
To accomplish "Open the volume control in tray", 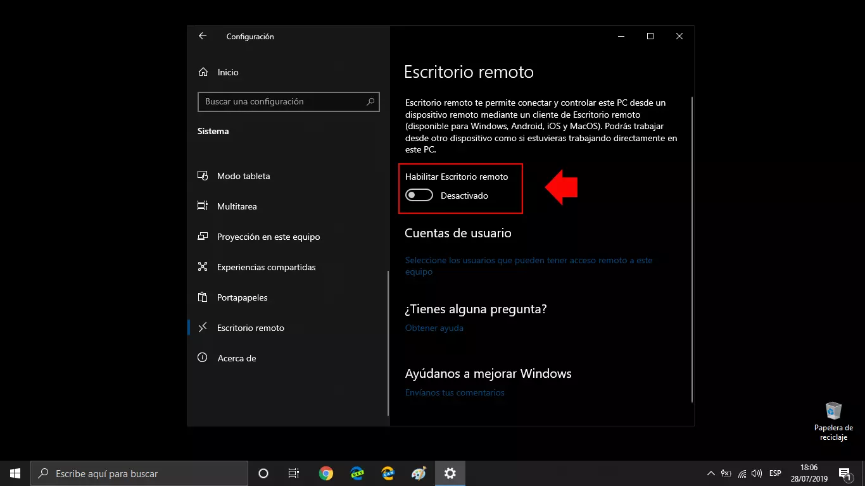I will 757,473.
